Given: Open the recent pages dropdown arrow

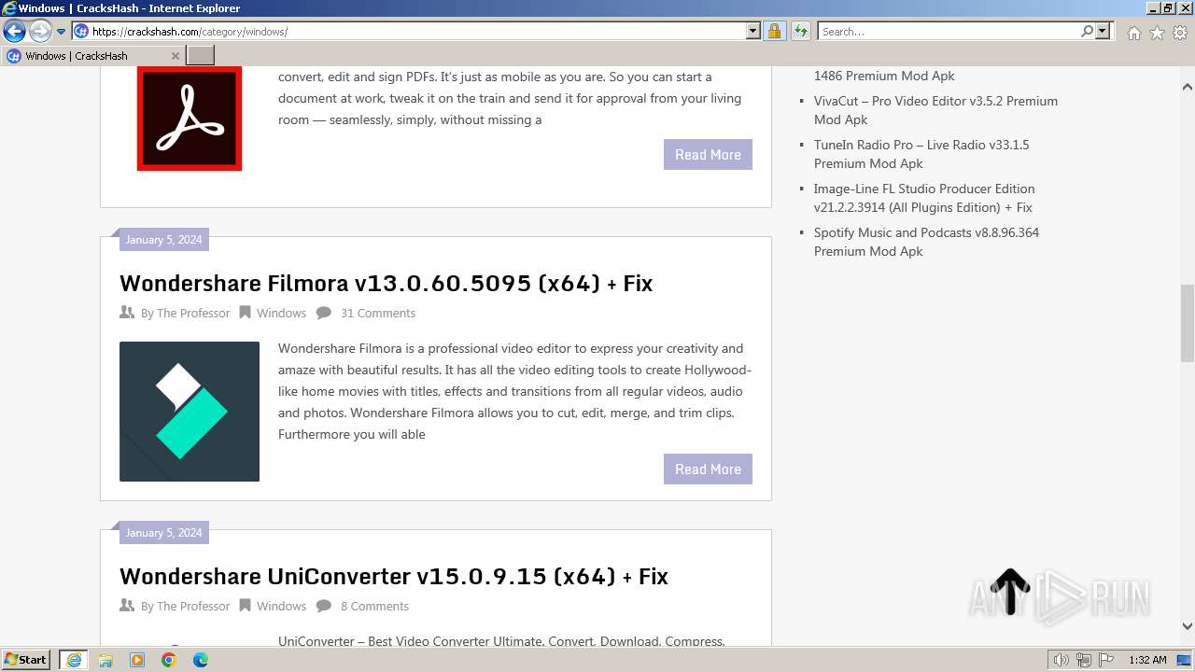Looking at the screenshot, I should (62, 32).
